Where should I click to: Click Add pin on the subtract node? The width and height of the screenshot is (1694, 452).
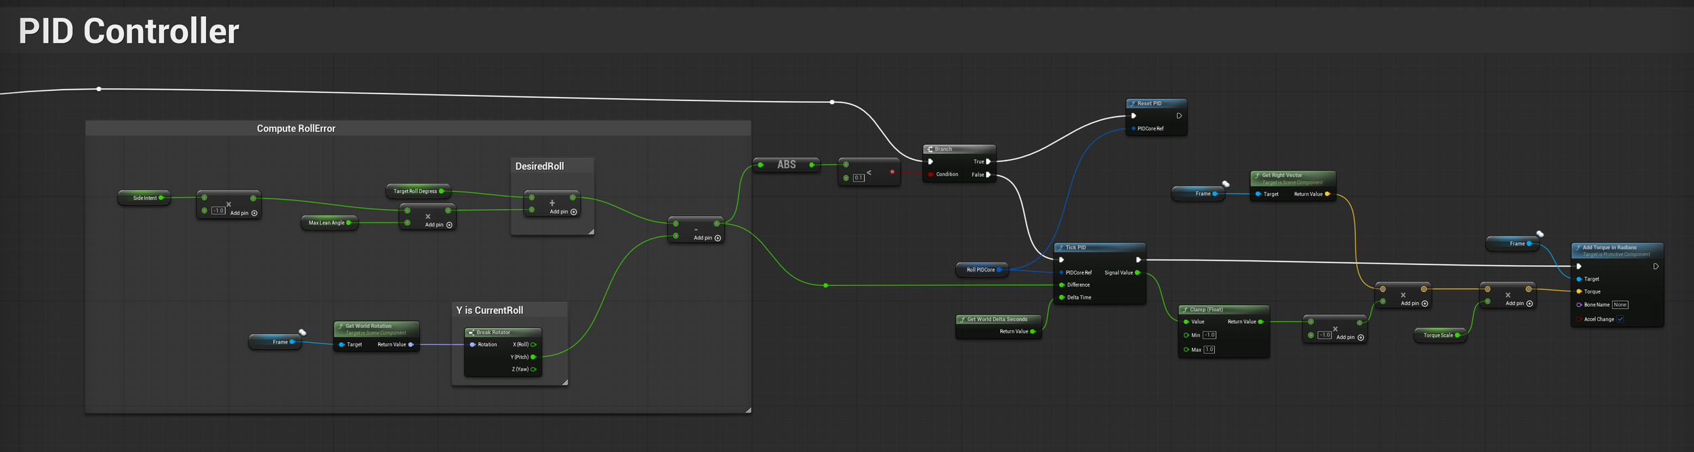[x=707, y=238]
